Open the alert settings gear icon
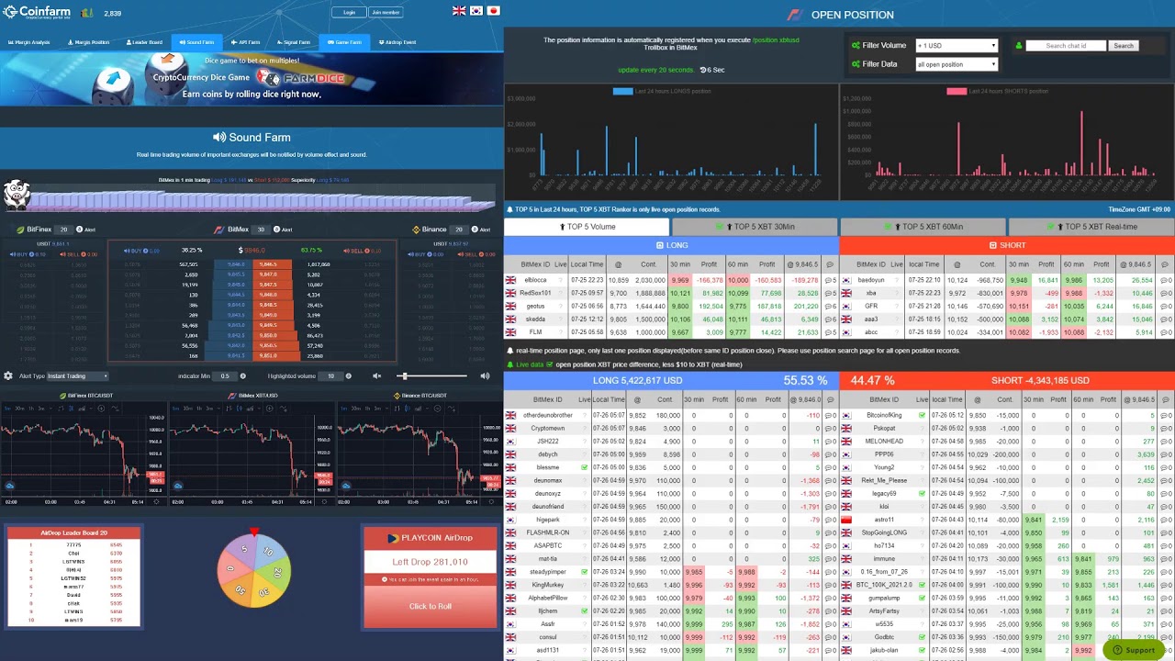This screenshot has height=661, width=1175. tap(8, 375)
